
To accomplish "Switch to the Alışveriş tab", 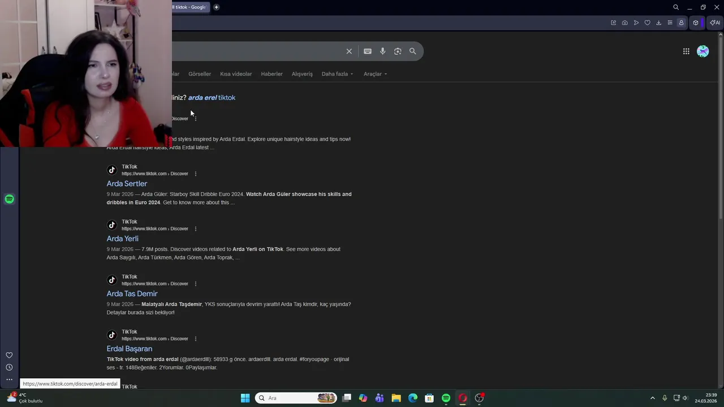I will (x=302, y=74).
